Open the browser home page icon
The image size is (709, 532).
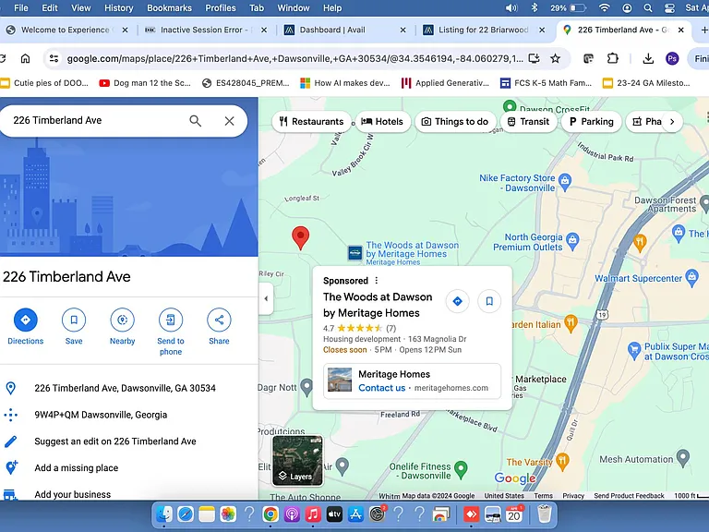tap(25, 58)
